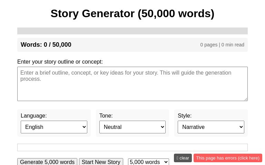Click the Style label
The height and width of the screenshot is (165, 265).
coord(185,116)
